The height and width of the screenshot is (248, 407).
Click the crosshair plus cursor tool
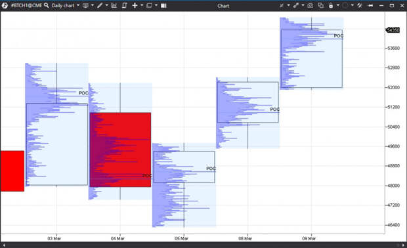pyautogui.click(x=135, y=5)
